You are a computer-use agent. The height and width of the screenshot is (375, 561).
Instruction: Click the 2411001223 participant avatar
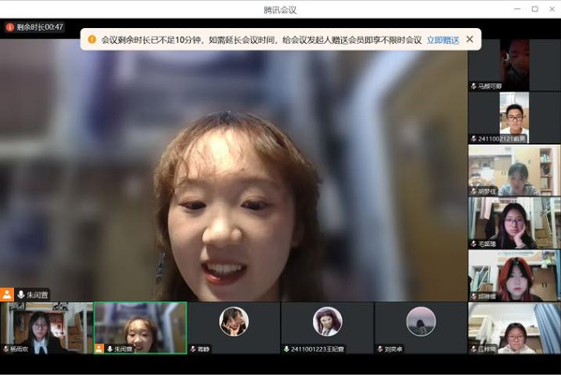point(328,322)
